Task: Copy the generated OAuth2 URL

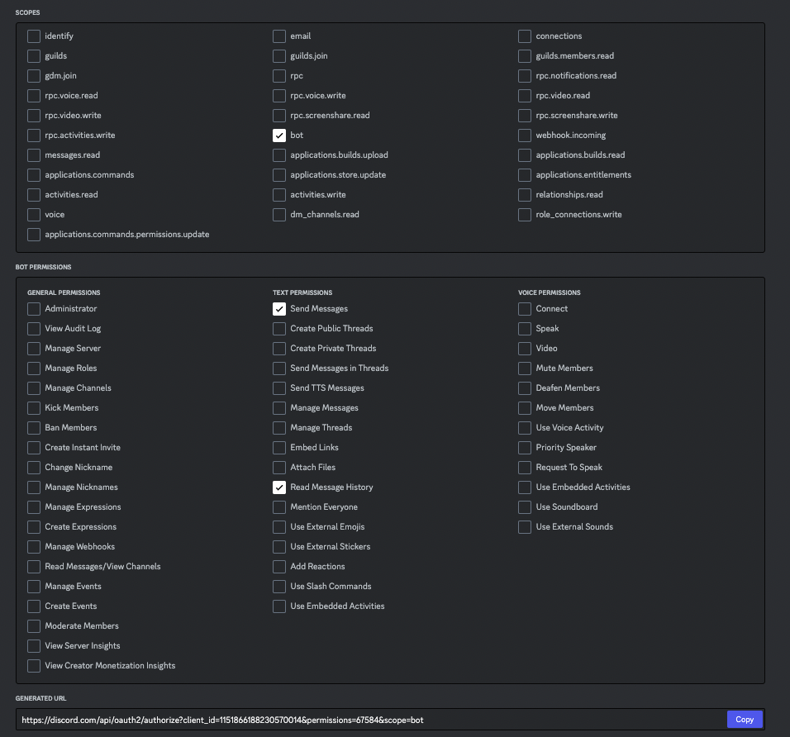Action: click(745, 720)
